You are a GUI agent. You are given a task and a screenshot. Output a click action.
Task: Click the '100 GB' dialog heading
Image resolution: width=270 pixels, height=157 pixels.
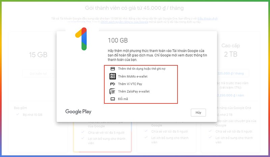tap(118, 40)
